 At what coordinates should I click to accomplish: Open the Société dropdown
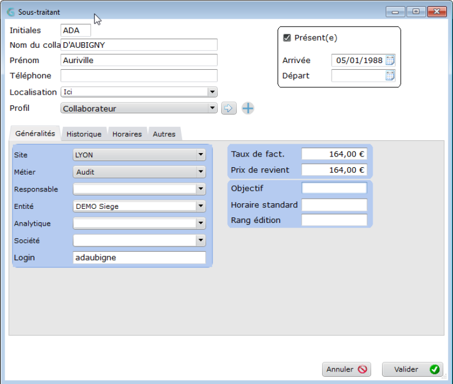pyautogui.click(x=201, y=240)
